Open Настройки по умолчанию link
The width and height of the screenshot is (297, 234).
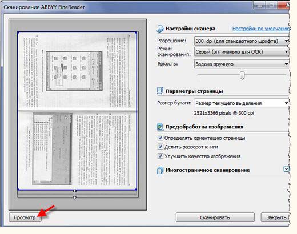coord(261,29)
